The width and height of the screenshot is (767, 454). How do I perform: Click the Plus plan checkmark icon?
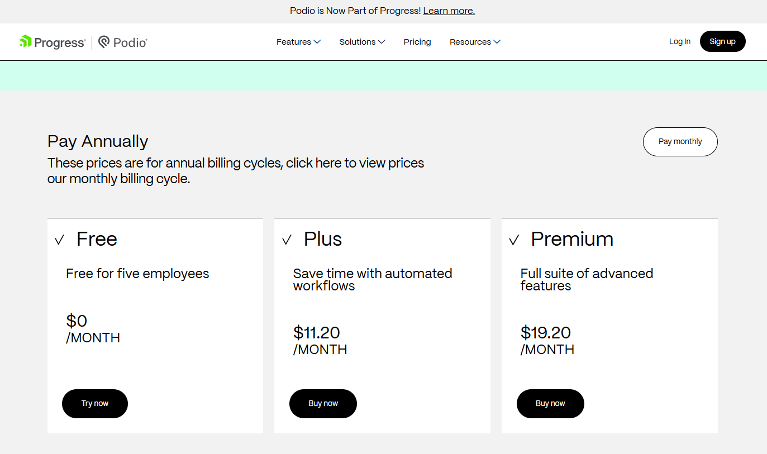(287, 240)
